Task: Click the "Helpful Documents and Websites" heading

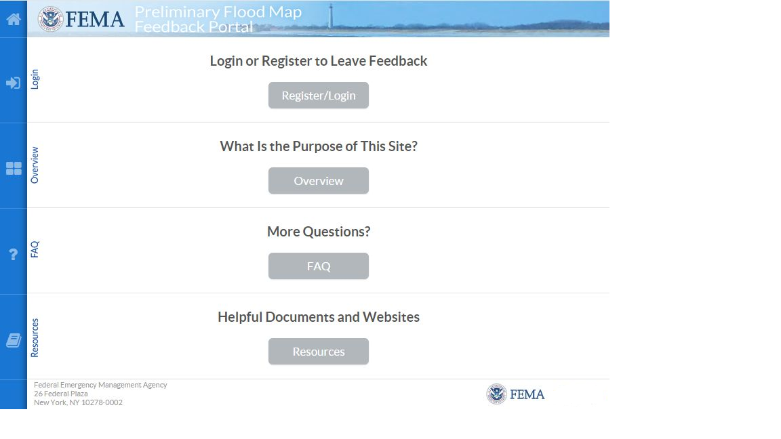Action: click(319, 317)
